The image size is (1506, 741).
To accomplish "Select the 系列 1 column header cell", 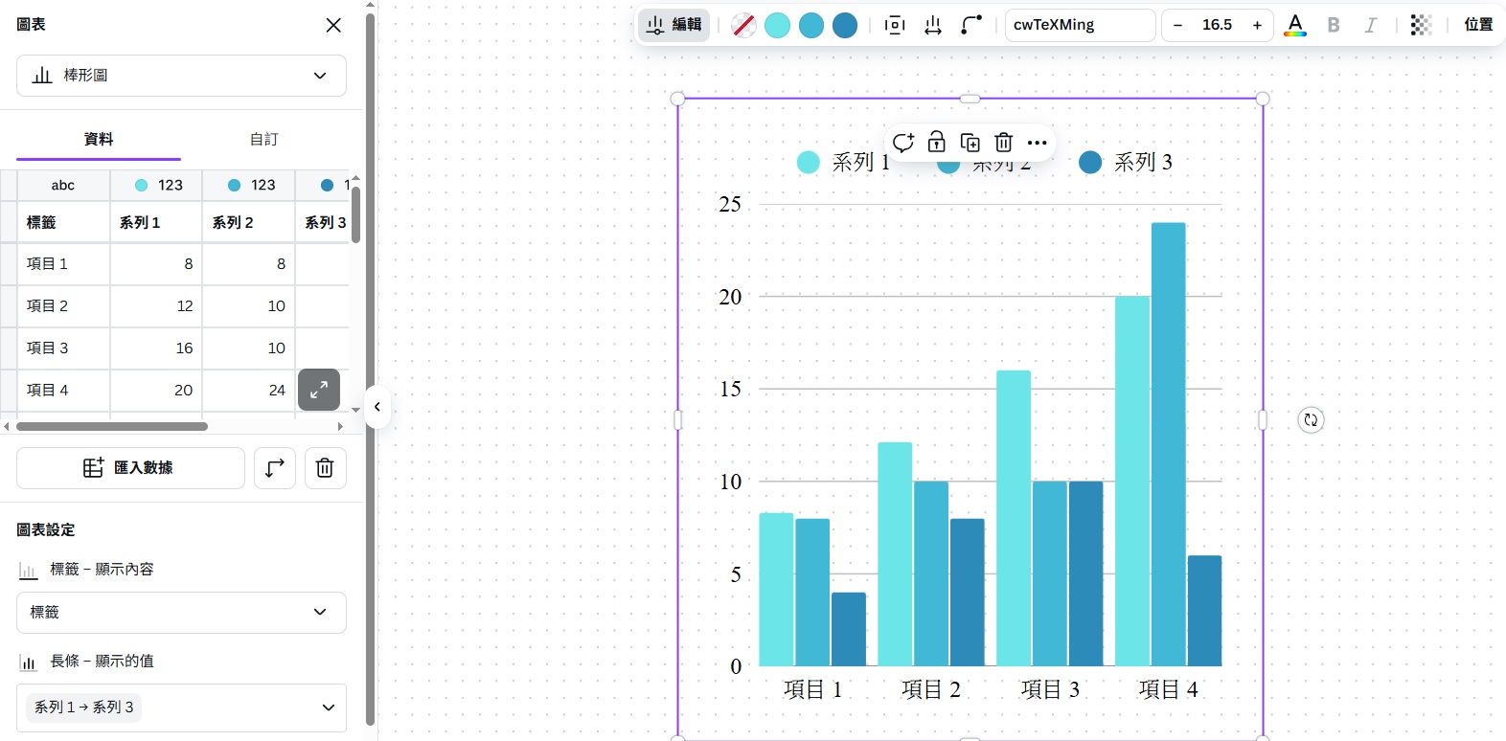I will coord(156,222).
